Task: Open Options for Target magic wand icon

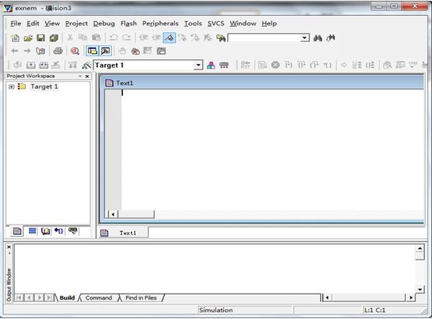Action: 86,65
